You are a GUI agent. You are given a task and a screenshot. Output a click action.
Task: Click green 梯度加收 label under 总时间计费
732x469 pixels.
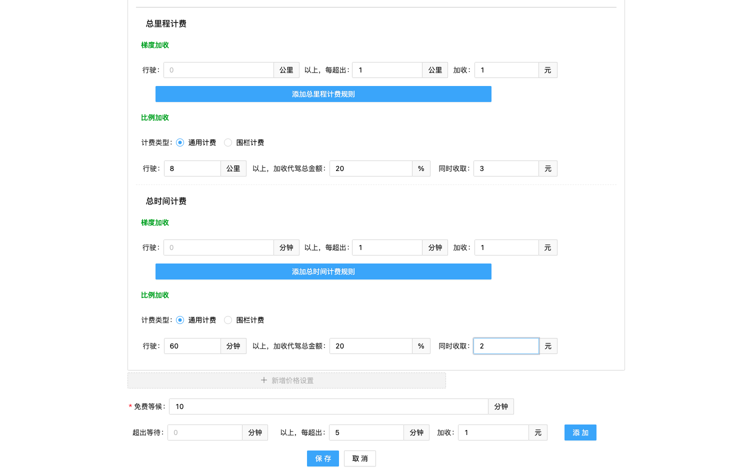point(155,222)
